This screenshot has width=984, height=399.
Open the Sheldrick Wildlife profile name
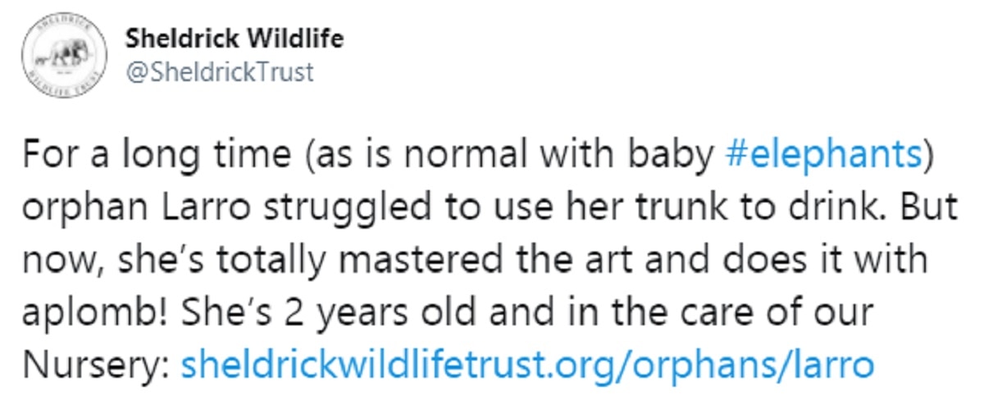coord(234,38)
